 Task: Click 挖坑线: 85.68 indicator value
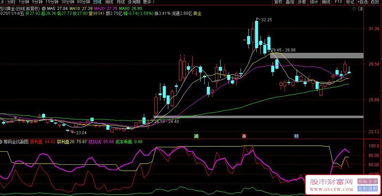point(101,141)
